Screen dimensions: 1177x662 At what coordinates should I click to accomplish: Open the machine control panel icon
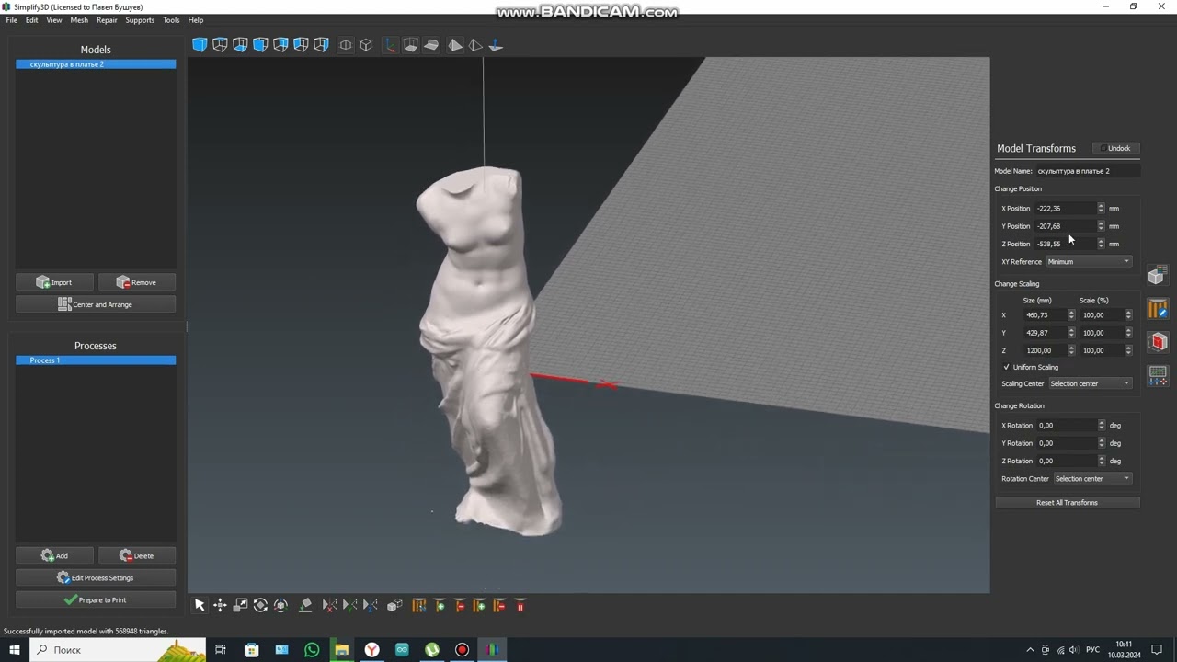(x=1157, y=375)
